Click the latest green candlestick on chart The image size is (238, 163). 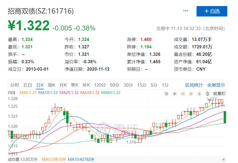point(225,117)
